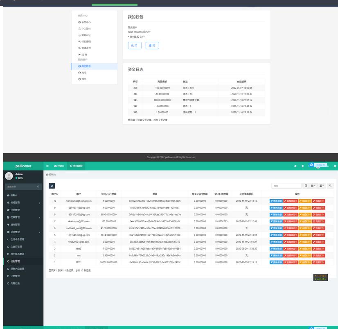Expand 会员管理 in the sidebar
338x329 pixels.
pos(22,232)
